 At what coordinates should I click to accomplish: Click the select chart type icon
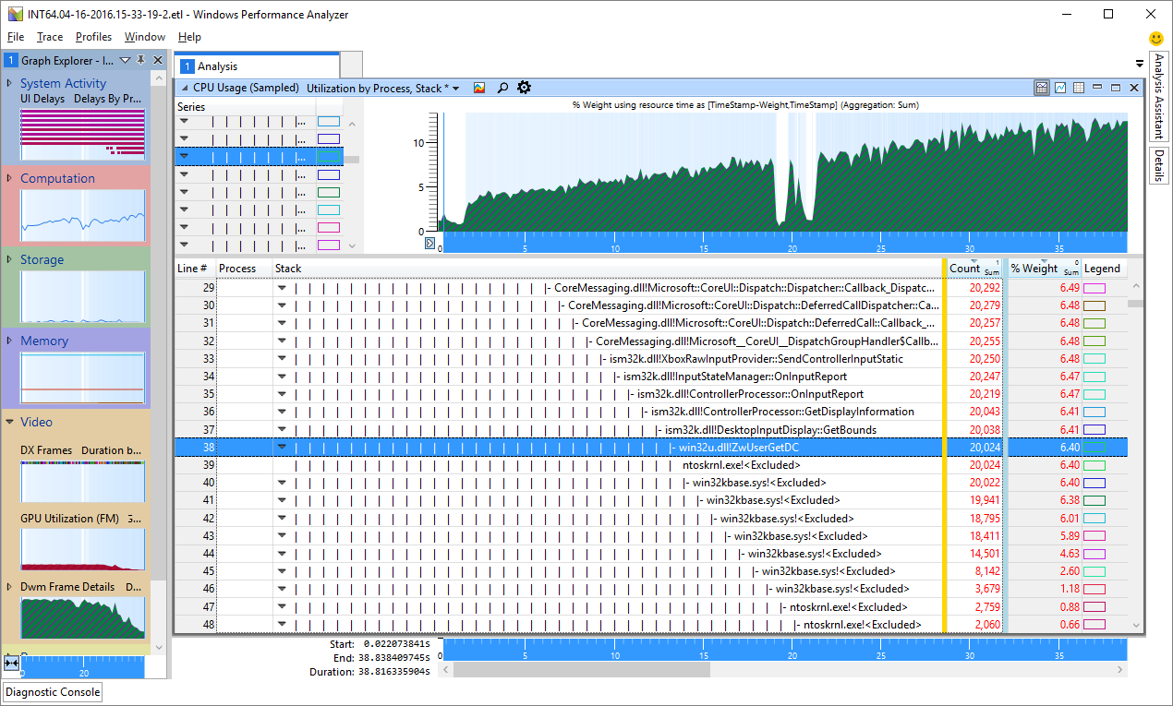coord(479,88)
